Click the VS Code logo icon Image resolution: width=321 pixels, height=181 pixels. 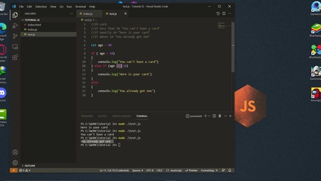point(14,7)
